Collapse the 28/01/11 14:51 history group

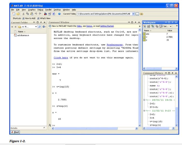click(144, 100)
